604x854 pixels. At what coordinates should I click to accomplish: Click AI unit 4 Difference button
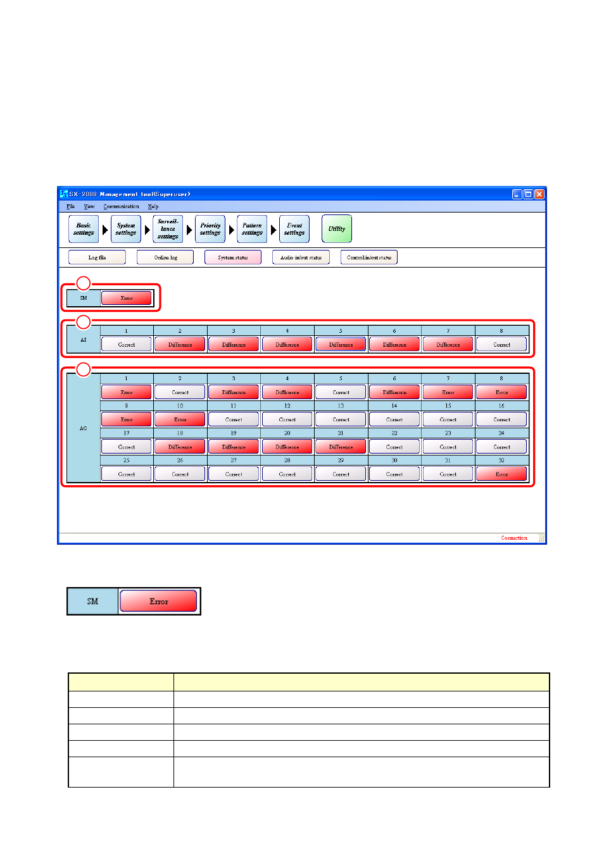pyautogui.click(x=287, y=345)
